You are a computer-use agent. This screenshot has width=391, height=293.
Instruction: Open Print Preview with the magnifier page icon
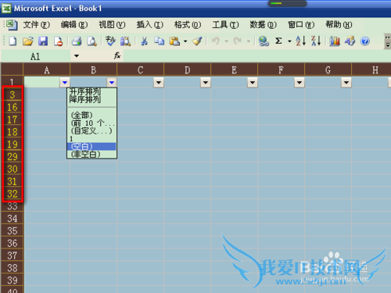[91, 41]
